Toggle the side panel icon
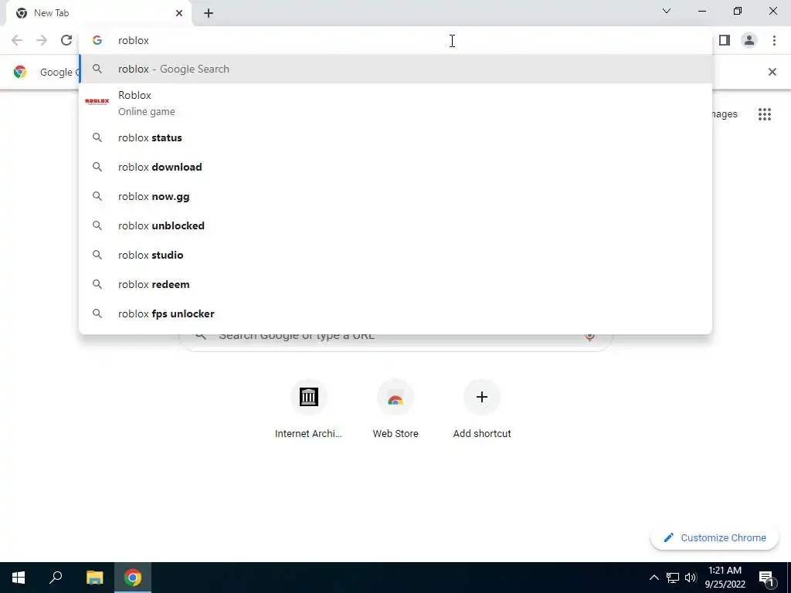The width and height of the screenshot is (791, 593). click(725, 40)
